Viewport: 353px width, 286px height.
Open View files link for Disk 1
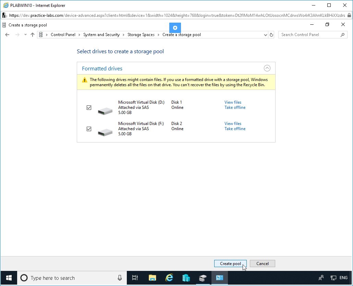click(x=233, y=102)
